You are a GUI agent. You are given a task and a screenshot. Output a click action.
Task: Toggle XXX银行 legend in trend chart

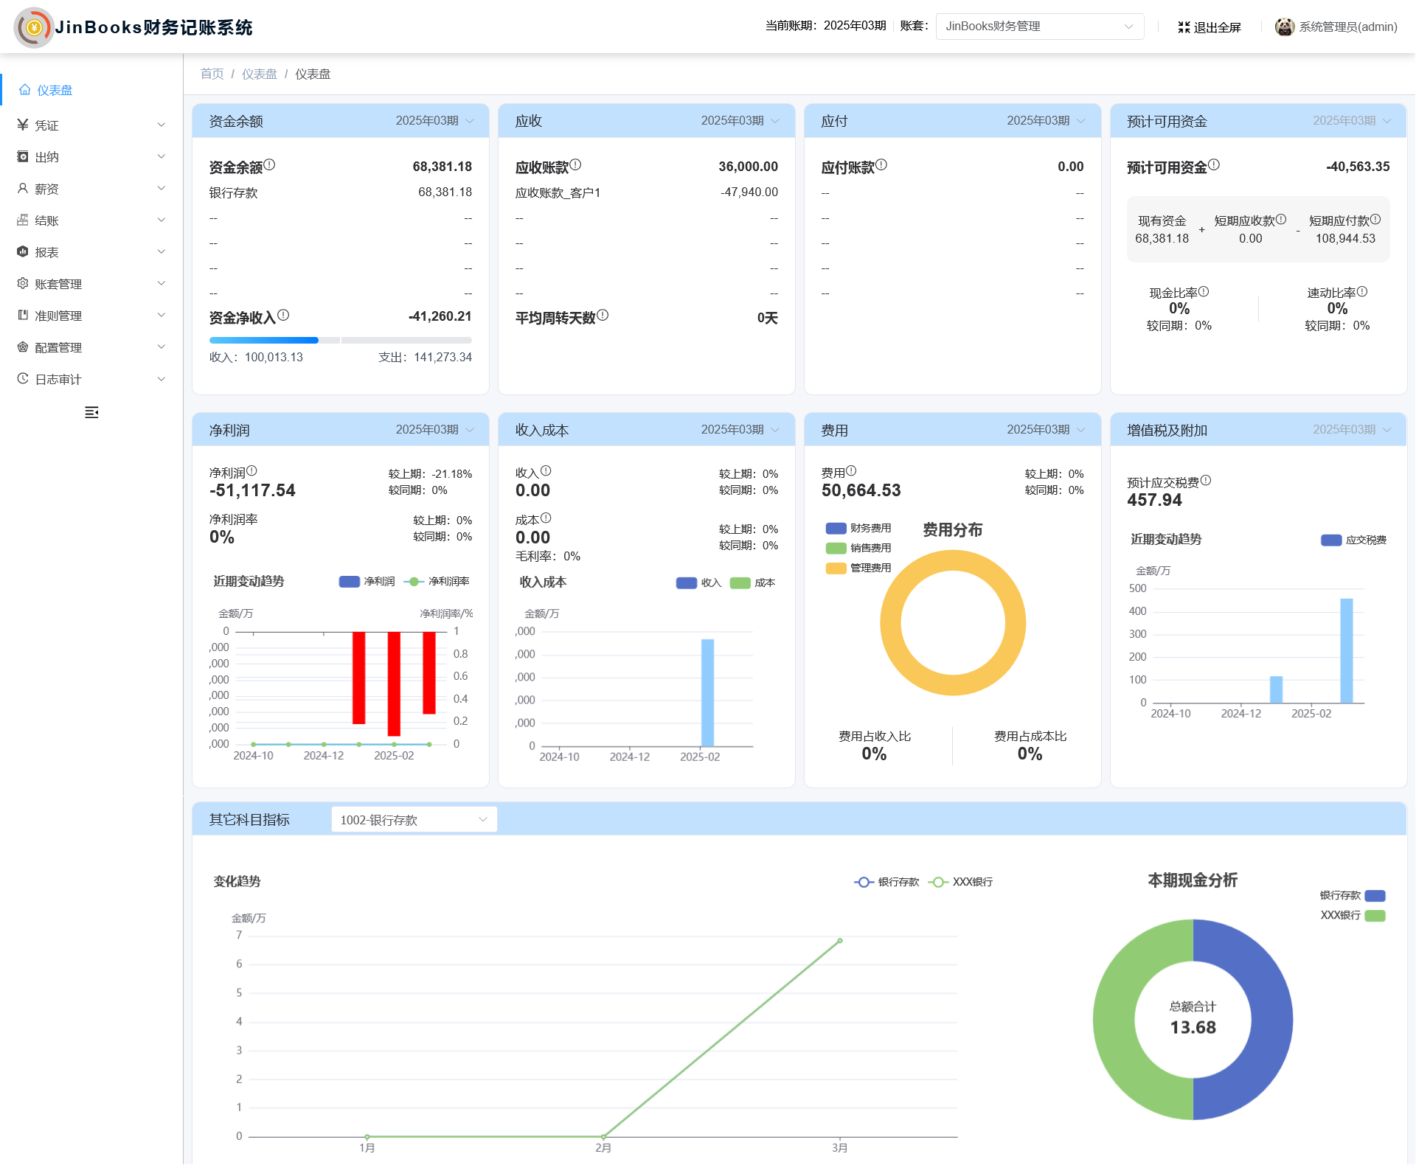[x=937, y=882]
